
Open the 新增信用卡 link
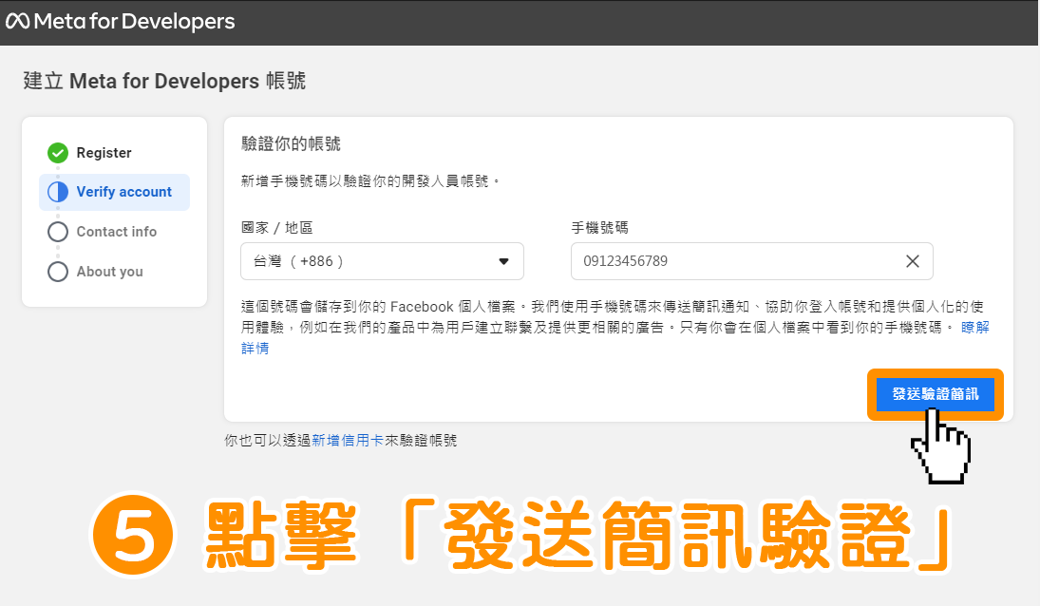348,440
